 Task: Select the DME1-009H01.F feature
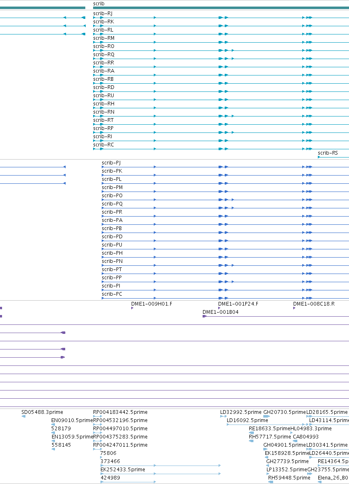(x=151, y=304)
